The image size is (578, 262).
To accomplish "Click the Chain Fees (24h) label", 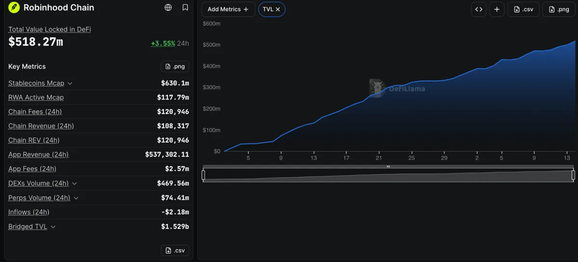I will [x=35, y=112].
